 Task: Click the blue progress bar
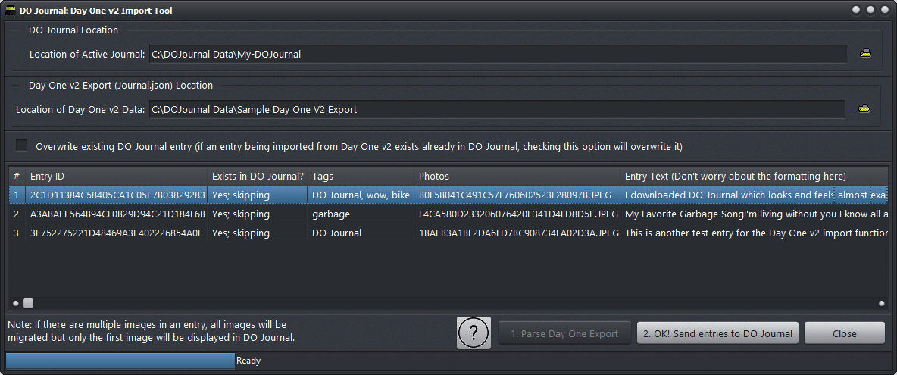[x=120, y=361]
